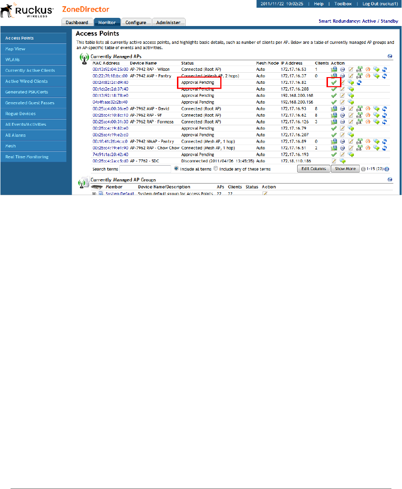The width and height of the screenshot is (402, 489).
Task: Click the Edit Columns button
Action: [314, 169]
